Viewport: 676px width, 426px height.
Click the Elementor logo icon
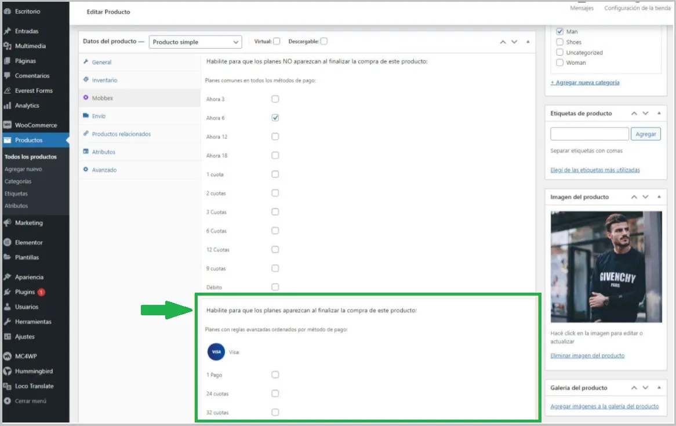click(7, 242)
